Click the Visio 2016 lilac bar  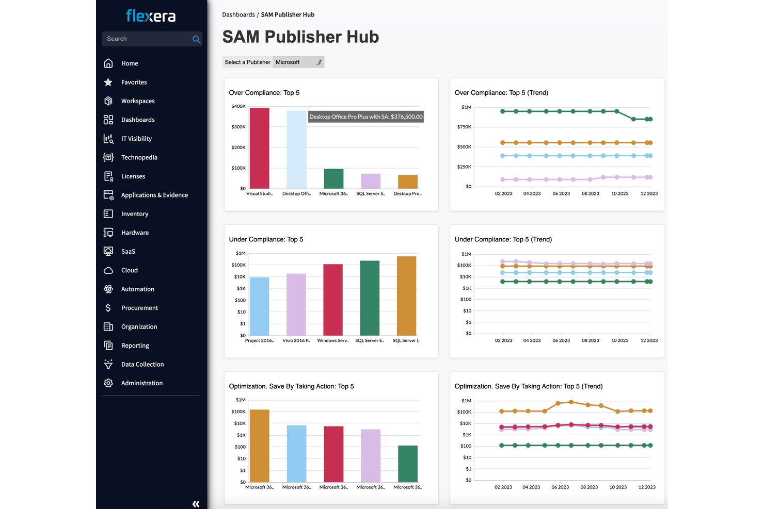(296, 304)
